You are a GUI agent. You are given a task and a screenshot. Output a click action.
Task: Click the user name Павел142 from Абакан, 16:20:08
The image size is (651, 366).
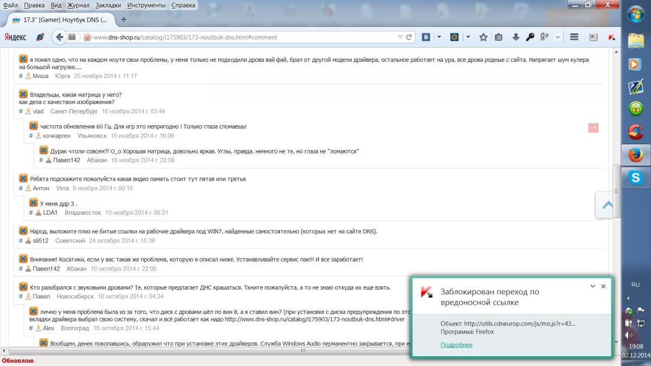[67, 160]
